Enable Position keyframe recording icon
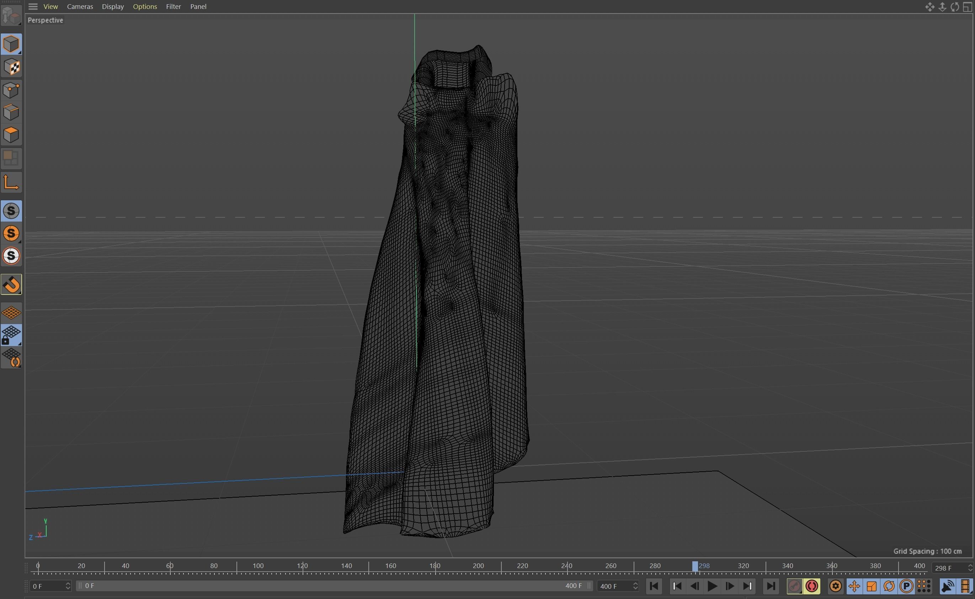 [854, 585]
